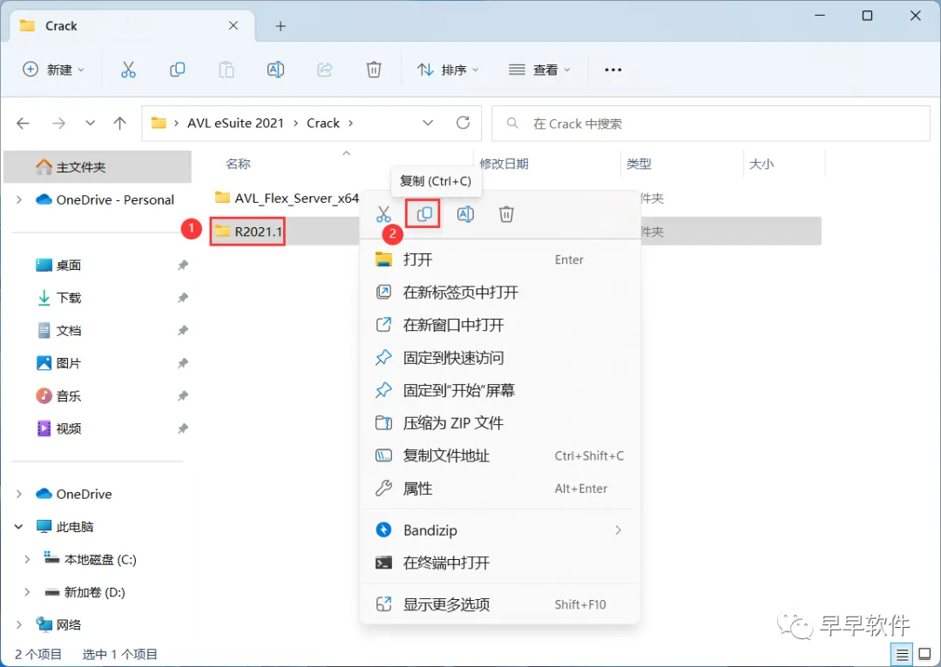Choose 在终端中打开
Viewport: 941px width, 667px height.
pos(499,563)
